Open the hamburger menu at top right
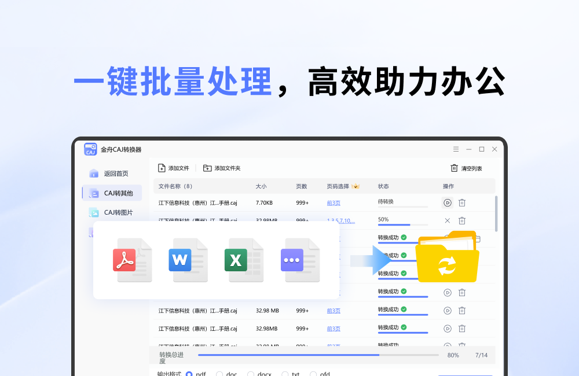The width and height of the screenshot is (579, 376). click(455, 149)
